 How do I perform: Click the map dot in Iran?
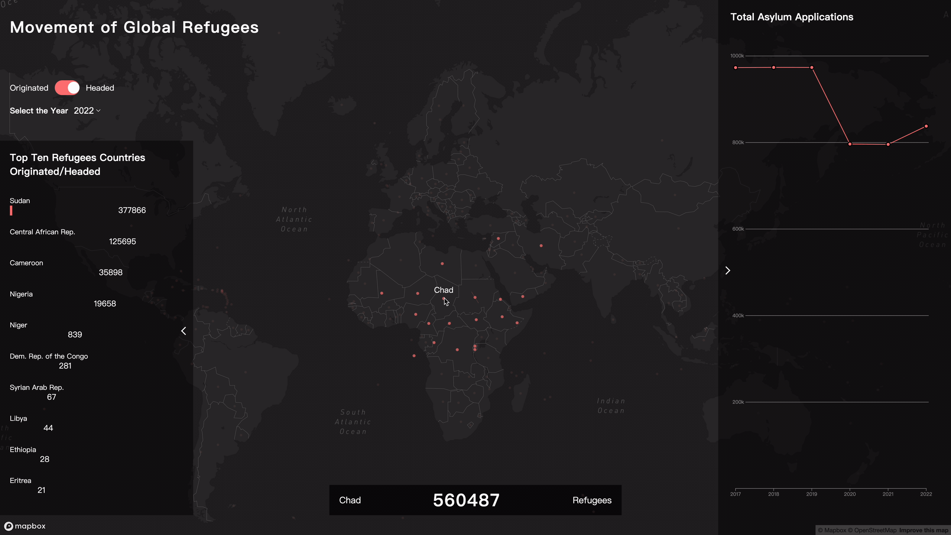541,246
